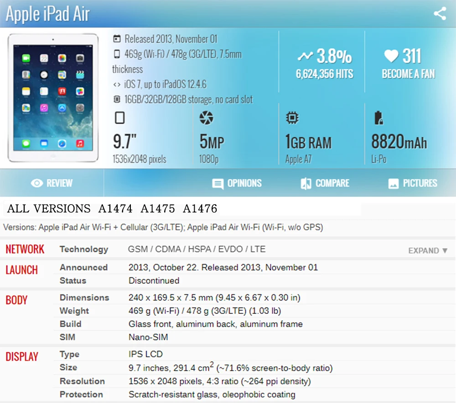
Task: Click '16GB/32GB/128GB storage, no card slot'
Action: click(x=188, y=99)
